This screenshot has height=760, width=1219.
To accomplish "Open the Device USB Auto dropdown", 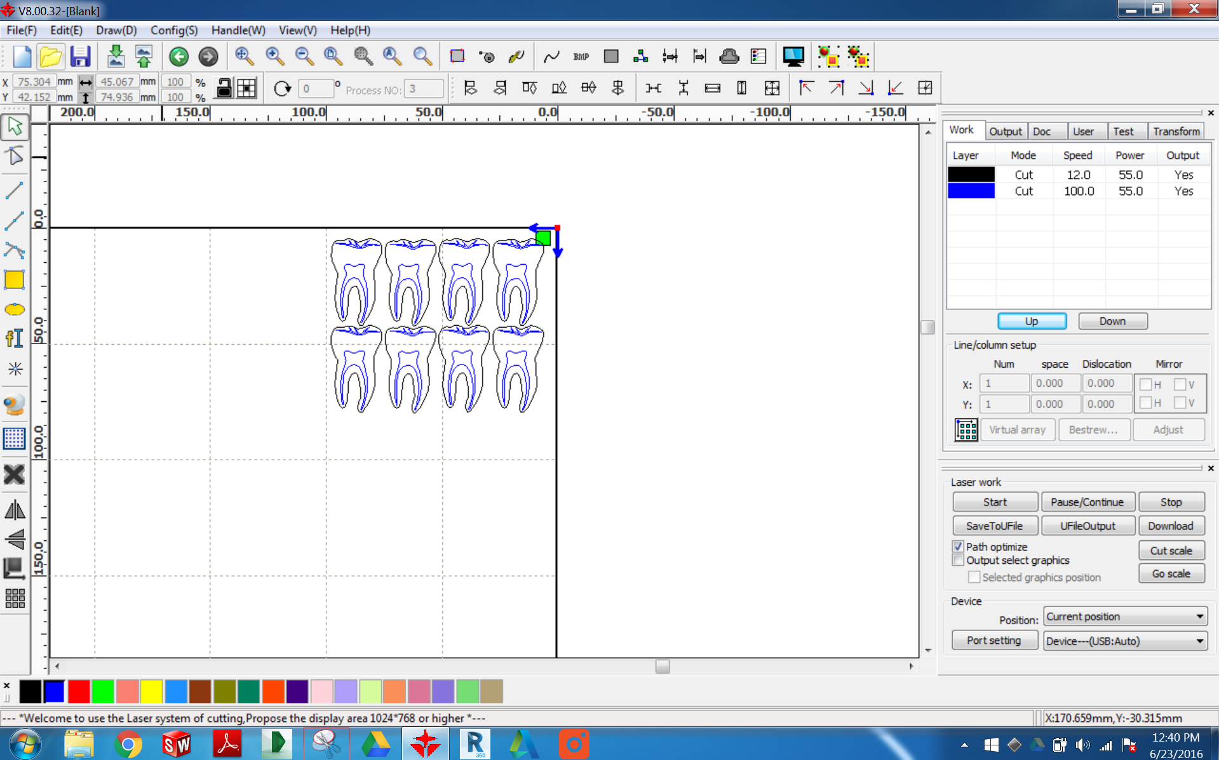I will (1125, 641).
